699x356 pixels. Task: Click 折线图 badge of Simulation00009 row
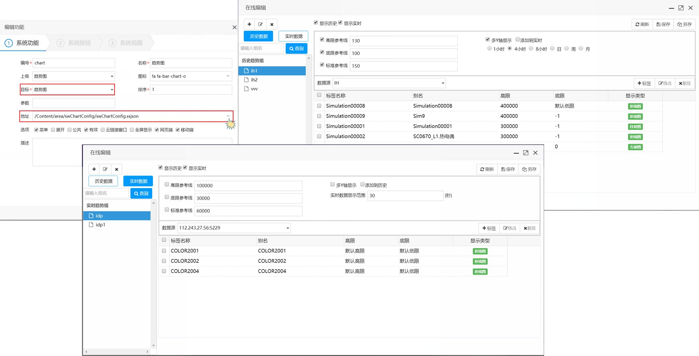point(635,116)
